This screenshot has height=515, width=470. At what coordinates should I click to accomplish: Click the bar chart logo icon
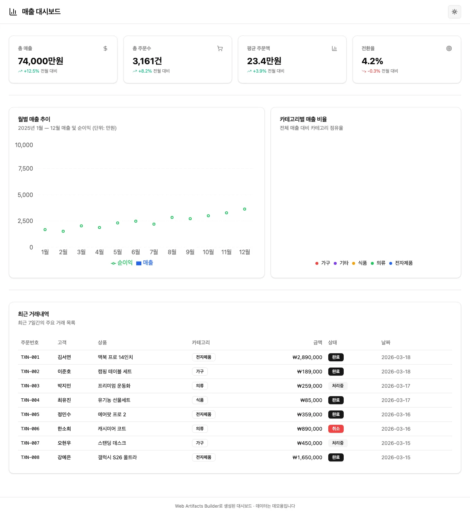[13, 12]
